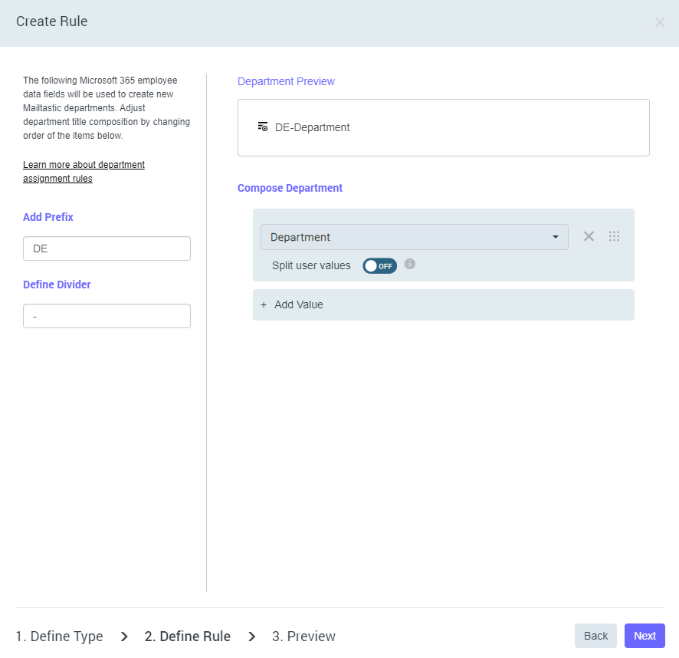Click the info icon beside the split toggle
Screen dimensions: 679x658
pyautogui.click(x=410, y=265)
